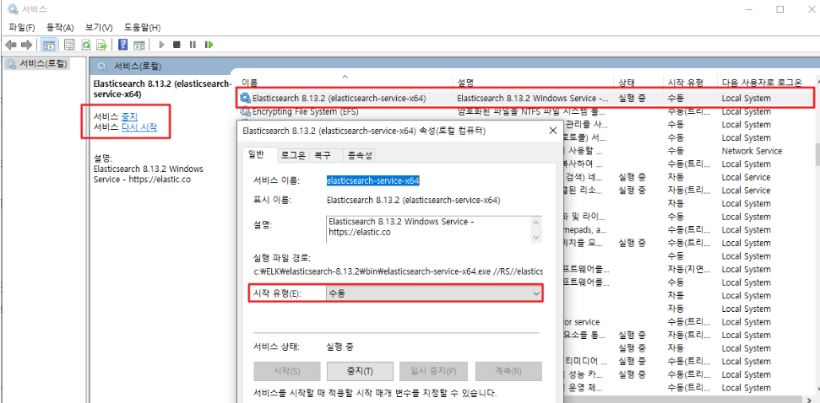Image resolution: width=820 pixels, height=403 pixels.
Task: Click the Elasticsearch 8.13.2 Windows Service description cell
Action: 532,98
